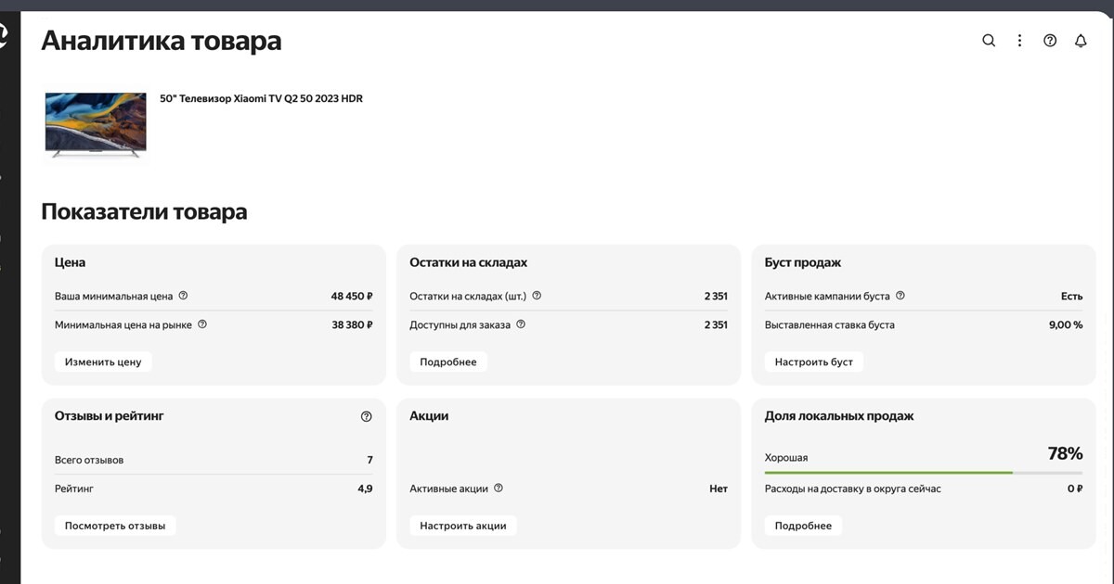Open search in the top header
Viewport: 1114px width, 584px height.
(x=989, y=41)
